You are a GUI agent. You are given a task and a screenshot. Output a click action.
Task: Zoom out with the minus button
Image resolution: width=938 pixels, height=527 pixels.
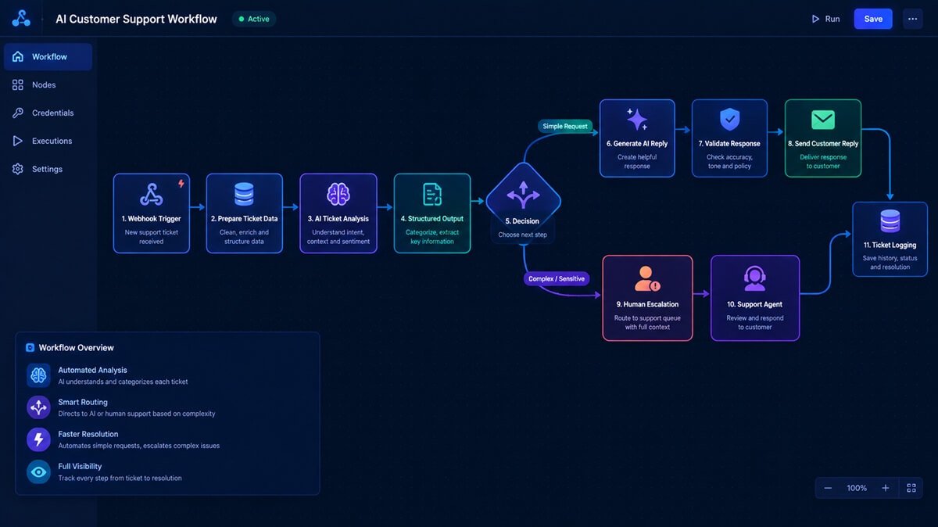point(829,488)
